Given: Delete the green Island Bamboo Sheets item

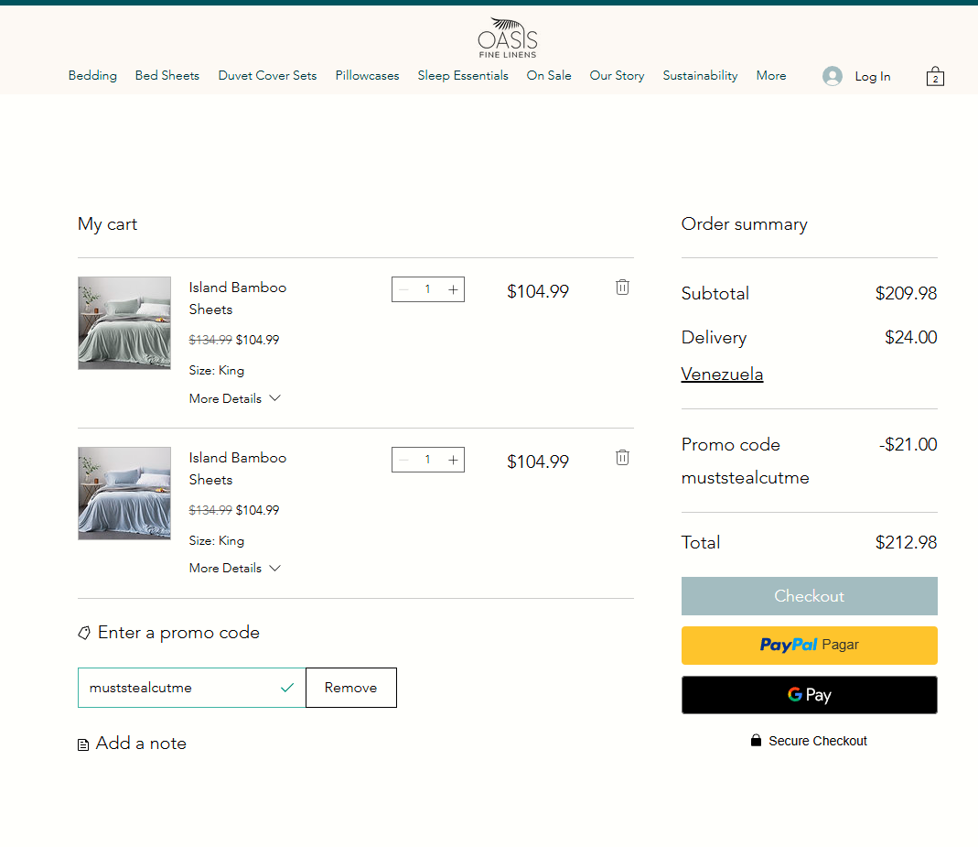Looking at the screenshot, I should coord(622,288).
